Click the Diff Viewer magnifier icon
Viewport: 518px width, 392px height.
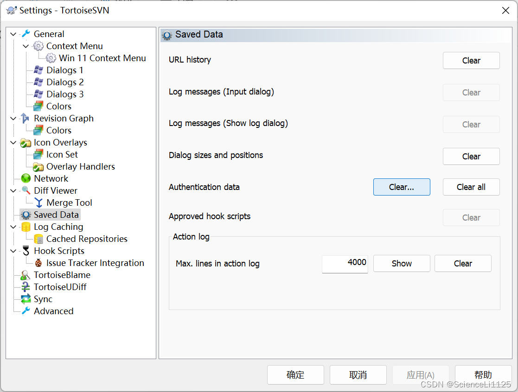click(x=26, y=190)
